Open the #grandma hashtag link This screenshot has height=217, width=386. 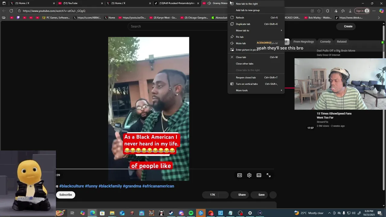pyautogui.click(x=132, y=186)
